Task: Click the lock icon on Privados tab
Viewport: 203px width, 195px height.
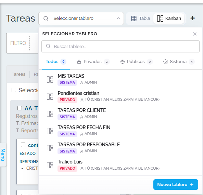Action: [79, 62]
